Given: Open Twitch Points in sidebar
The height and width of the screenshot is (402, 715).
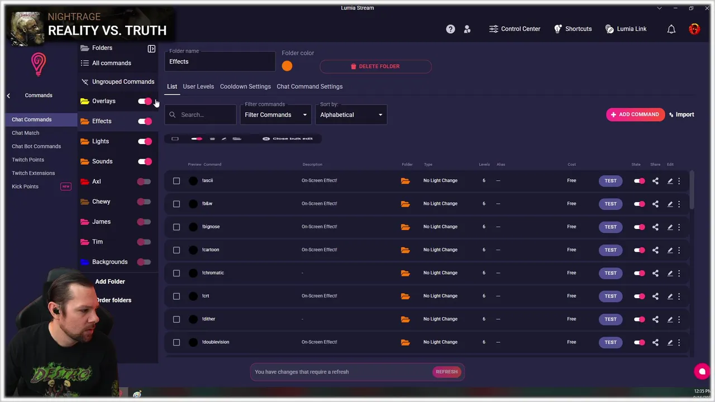Looking at the screenshot, I should (28, 160).
